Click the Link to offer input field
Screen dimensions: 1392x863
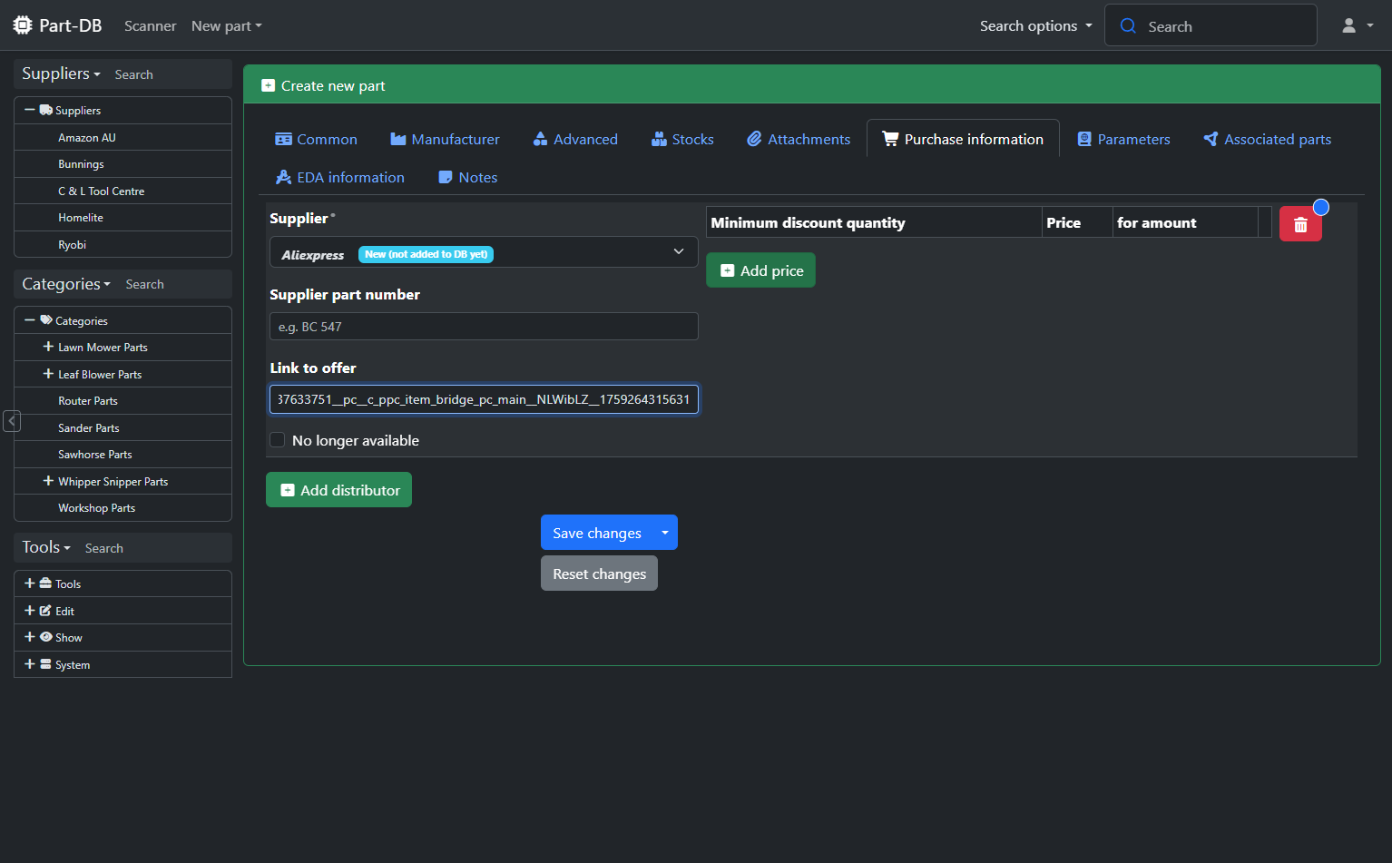point(484,399)
